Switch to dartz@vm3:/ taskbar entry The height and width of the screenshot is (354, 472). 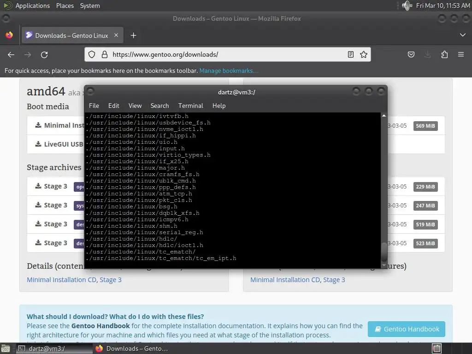[54, 348]
